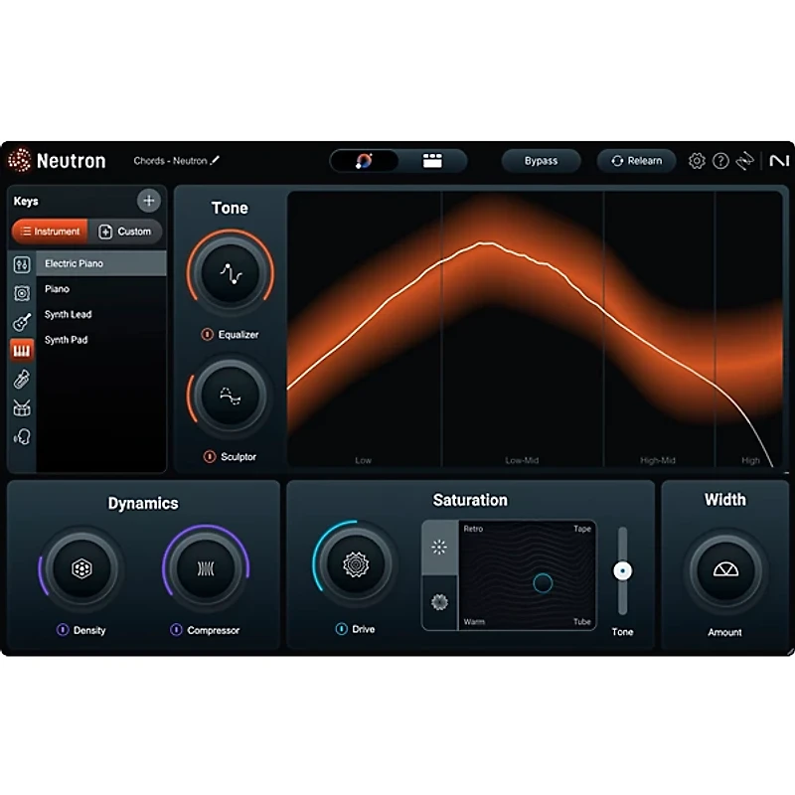
Task: Switch to the detailed view mode toggle
Action: point(435,160)
